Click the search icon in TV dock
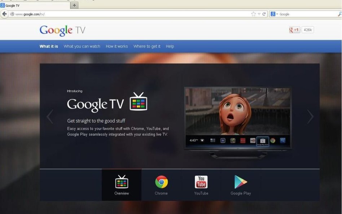This screenshot has width=342, height=214. 283,140
